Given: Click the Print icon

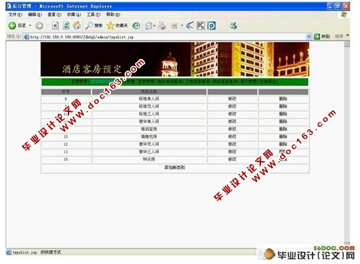Looking at the screenshot, I should point(162,25).
